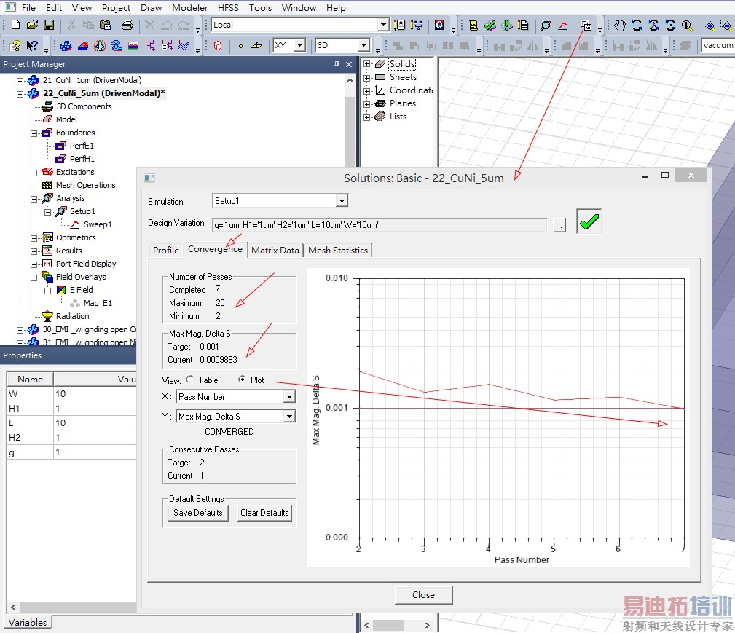The width and height of the screenshot is (735, 633).
Task: Select the Pan hand tool
Action: [620, 25]
